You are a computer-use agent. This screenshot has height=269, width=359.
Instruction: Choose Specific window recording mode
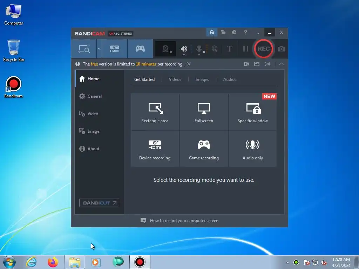click(x=252, y=112)
